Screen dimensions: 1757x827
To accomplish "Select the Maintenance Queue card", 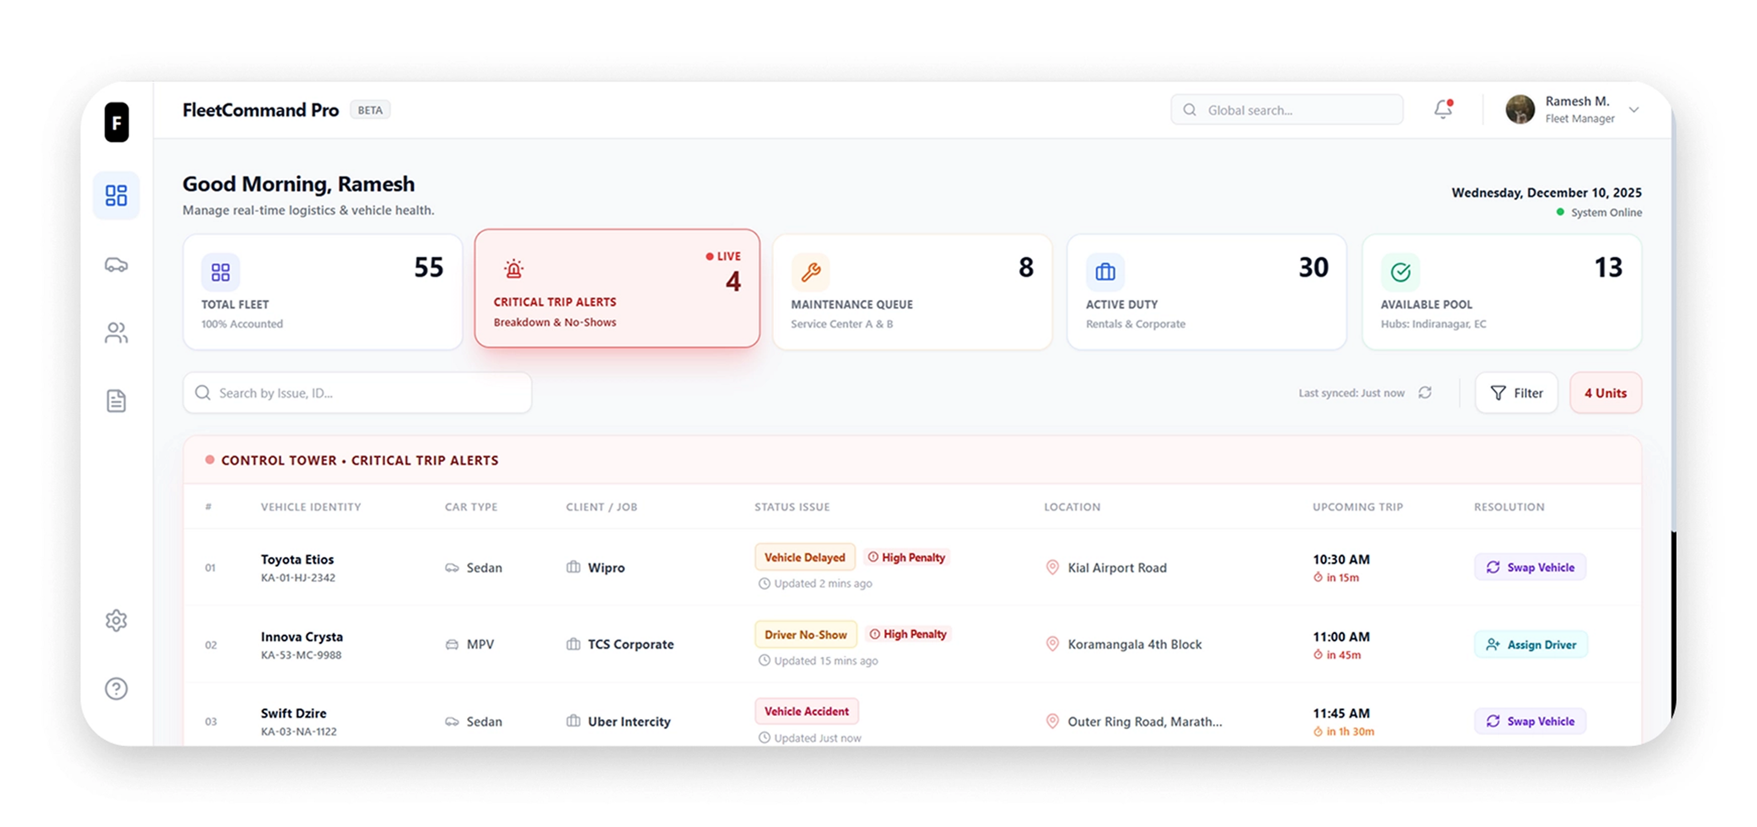I will tap(912, 292).
